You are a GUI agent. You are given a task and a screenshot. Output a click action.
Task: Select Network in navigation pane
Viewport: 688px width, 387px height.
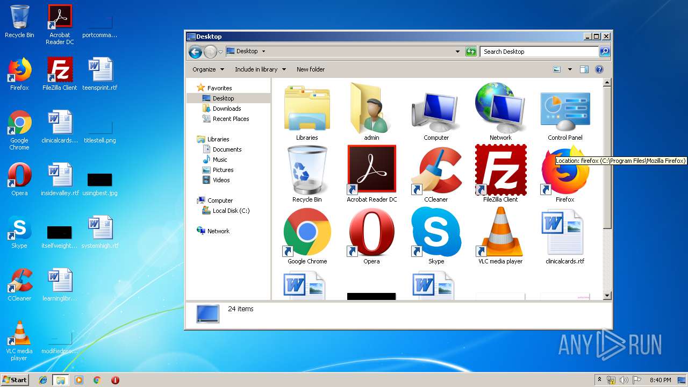pyautogui.click(x=218, y=231)
